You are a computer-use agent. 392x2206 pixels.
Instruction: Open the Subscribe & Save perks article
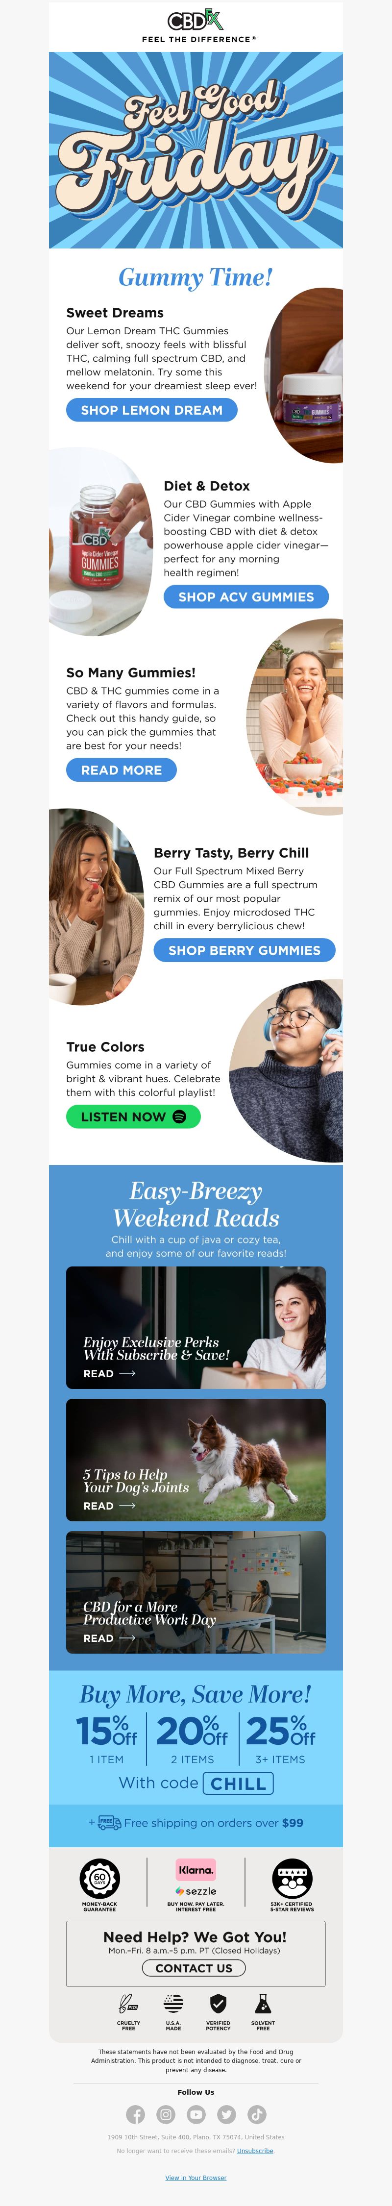(x=196, y=1327)
